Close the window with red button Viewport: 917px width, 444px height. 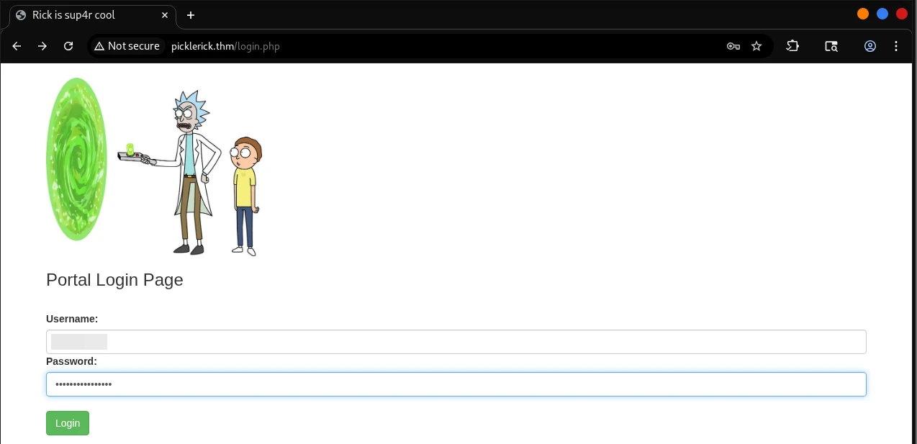(902, 14)
